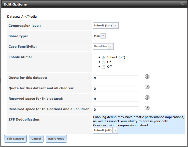The image size is (188, 147).
Task: Focus Reserved space for dataset and children field
Action: coord(116,110)
